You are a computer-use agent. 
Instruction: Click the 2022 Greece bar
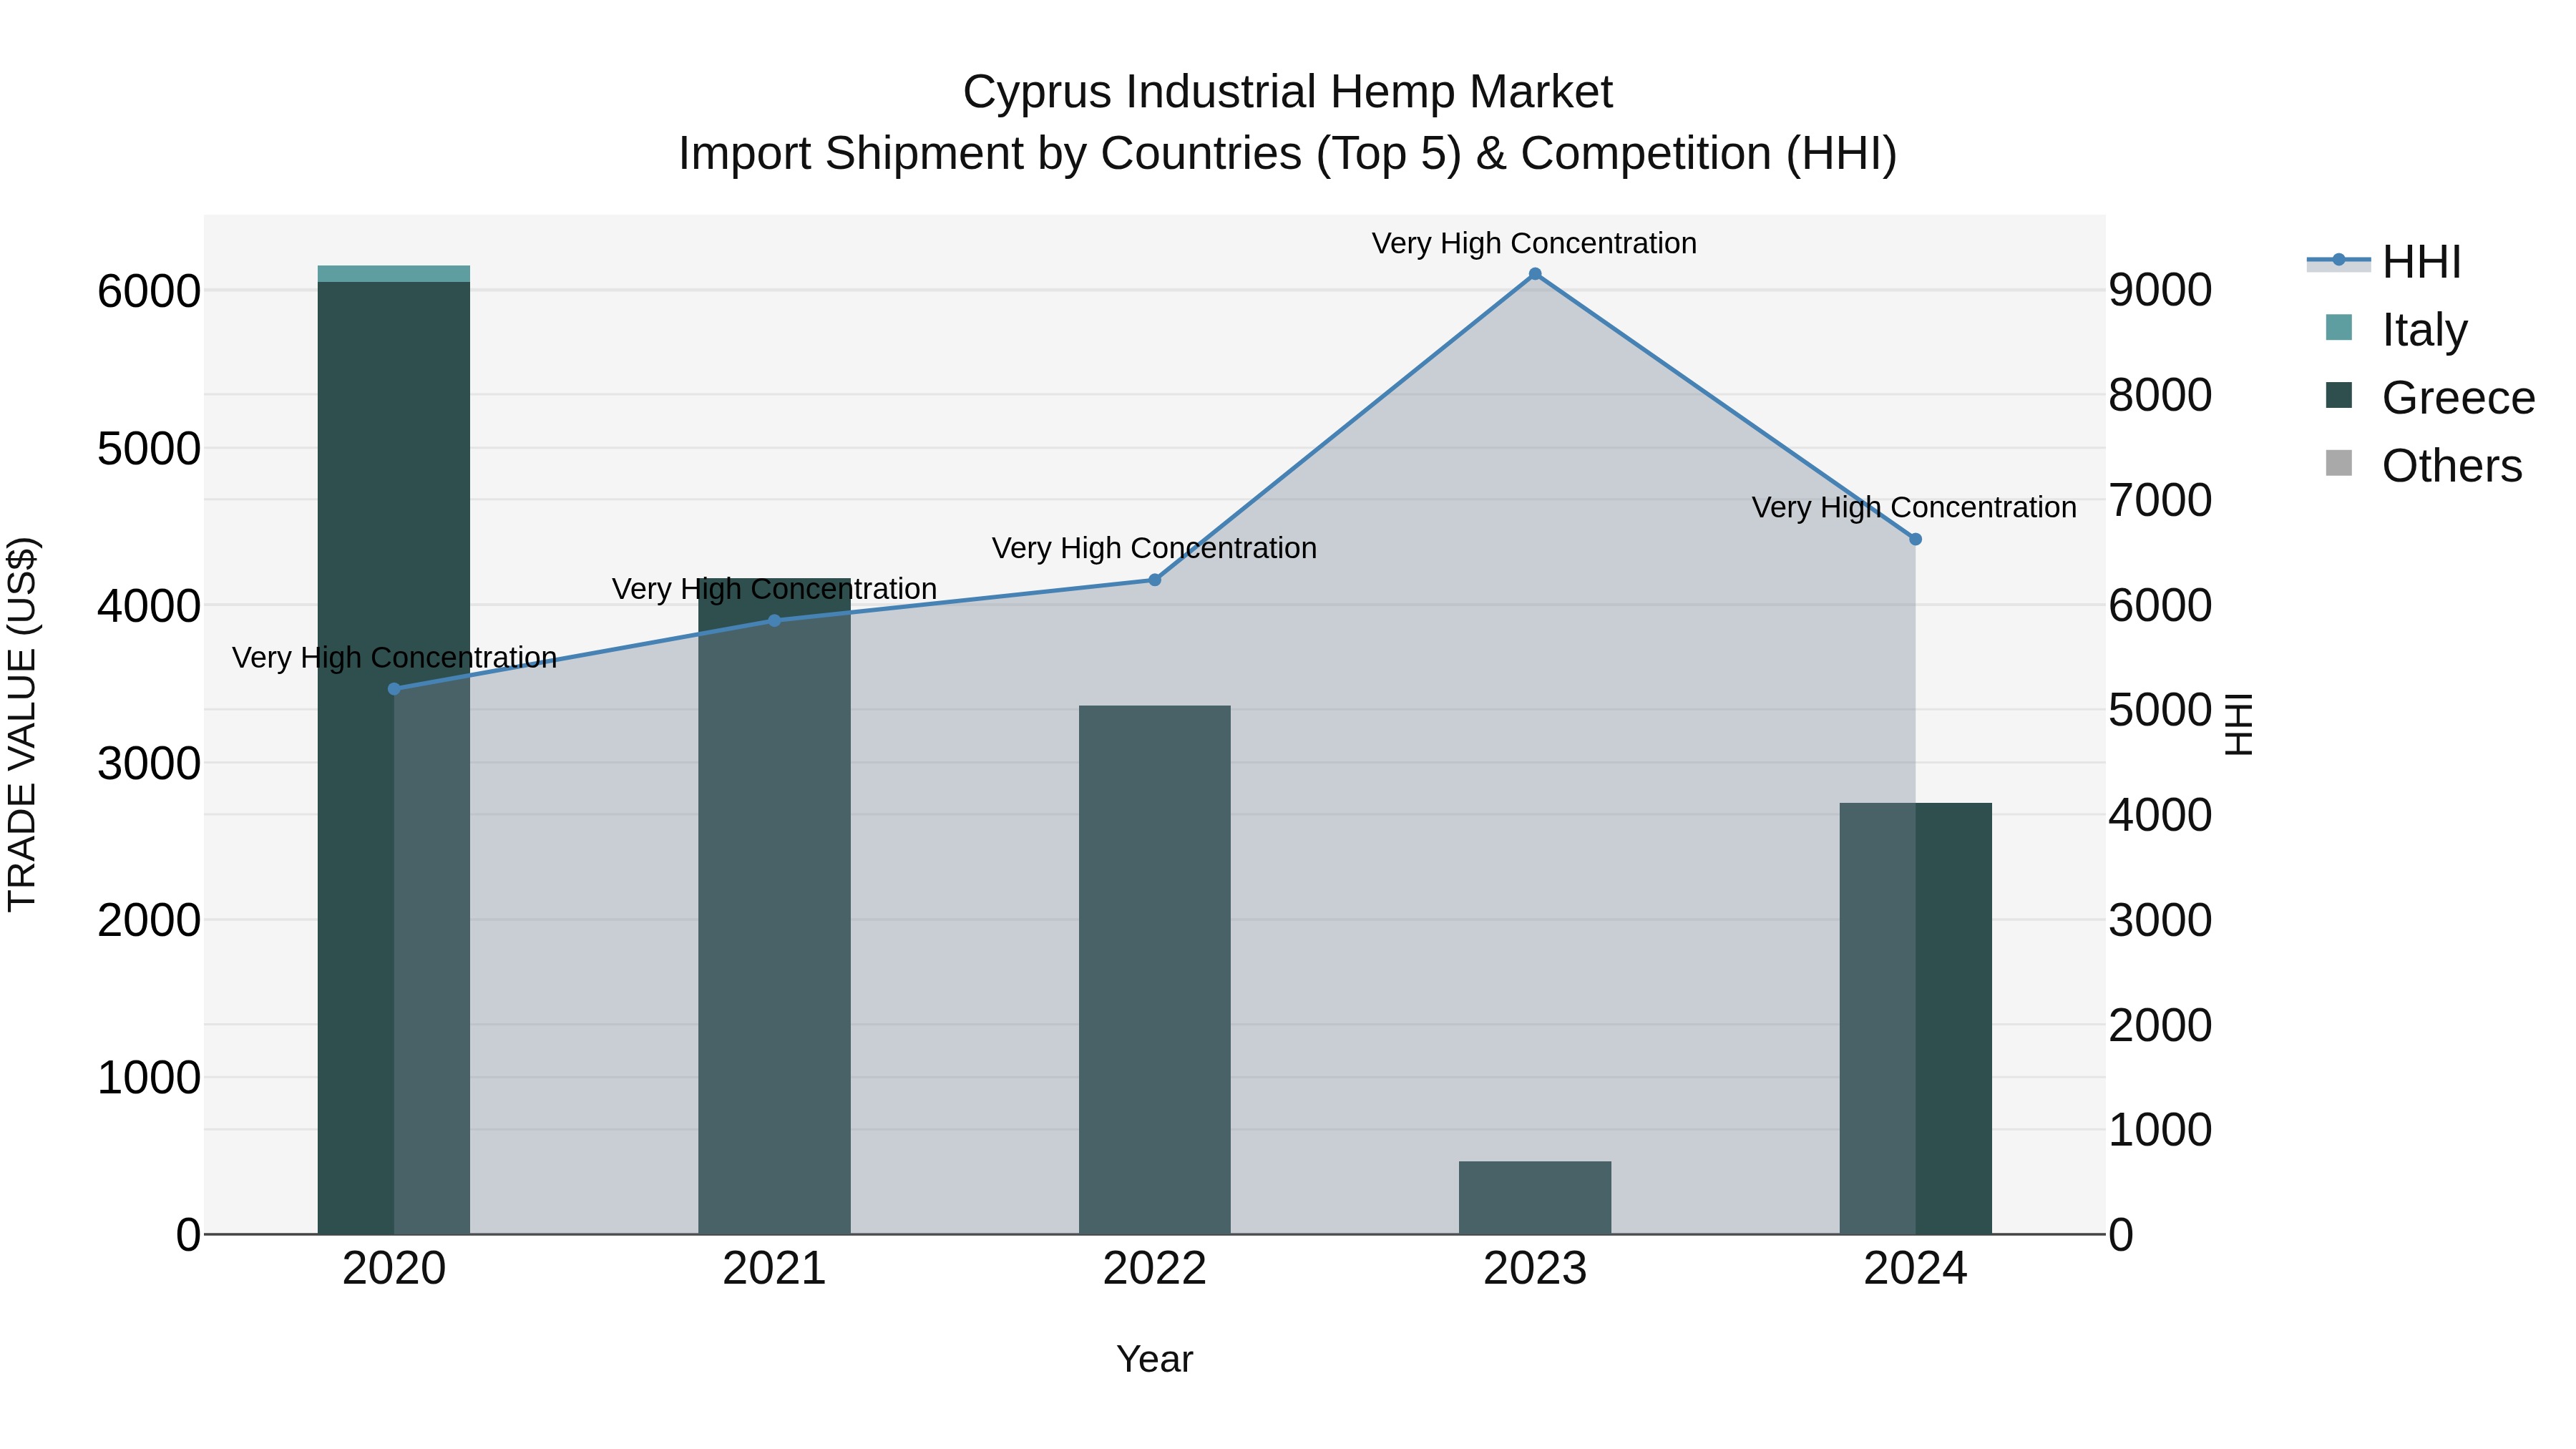tap(1155, 970)
